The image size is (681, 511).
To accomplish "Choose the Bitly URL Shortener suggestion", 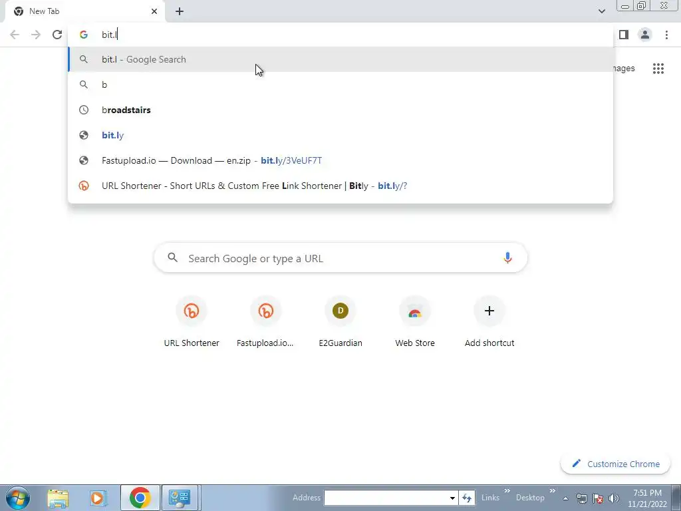I will pos(340,186).
